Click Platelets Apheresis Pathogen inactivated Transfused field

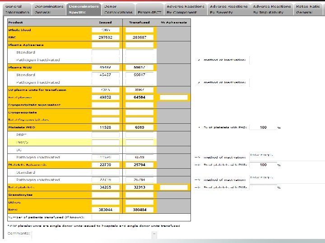(x=139, y=180)
